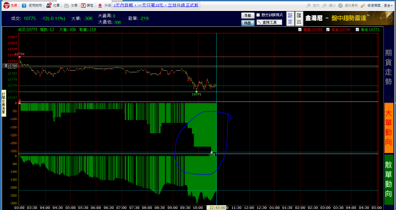396x210 pixels.
Task: Click the 修復檔案 repair wrench icon
Action: coord(363,5)
